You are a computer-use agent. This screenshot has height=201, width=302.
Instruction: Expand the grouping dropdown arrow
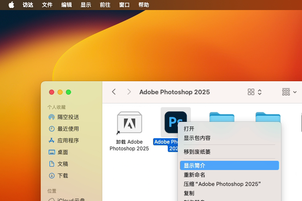click(295, 92)
